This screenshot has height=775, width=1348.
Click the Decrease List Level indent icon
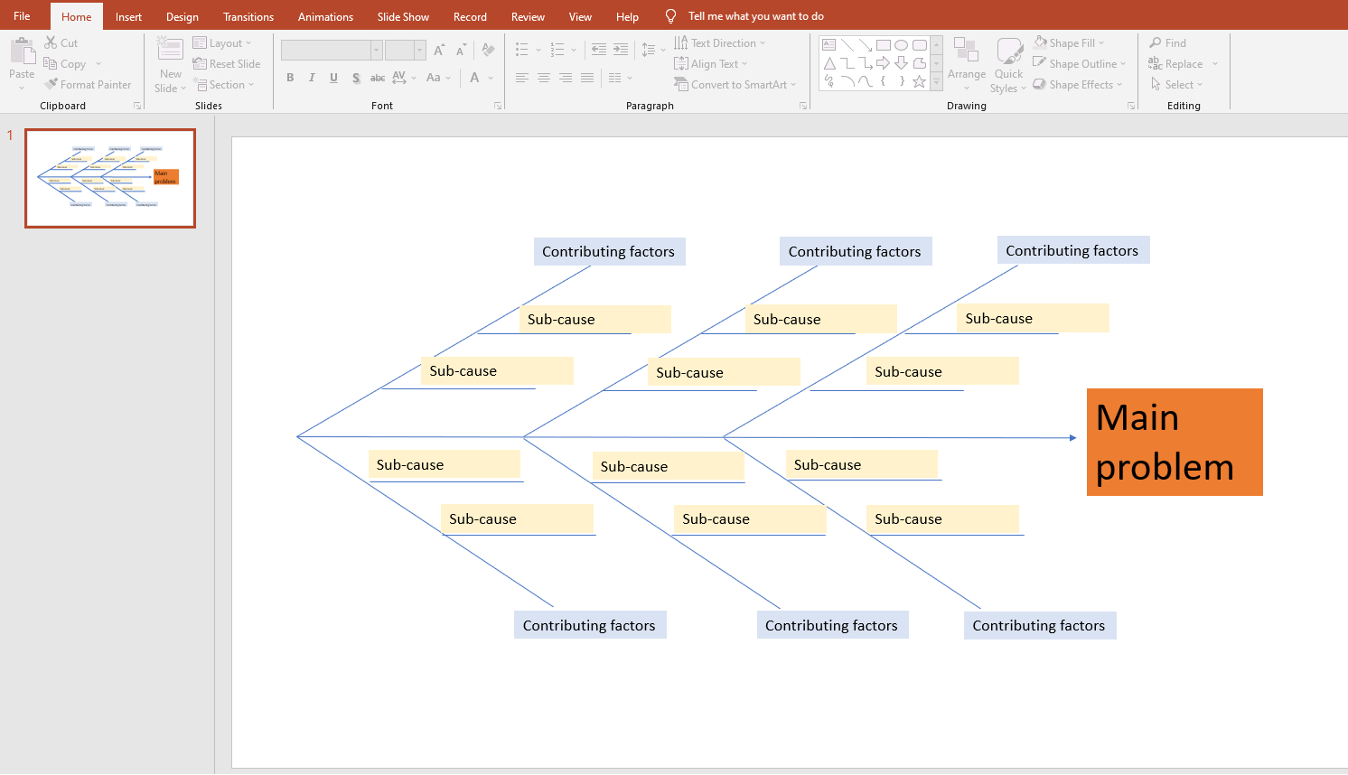click(599, 50)
